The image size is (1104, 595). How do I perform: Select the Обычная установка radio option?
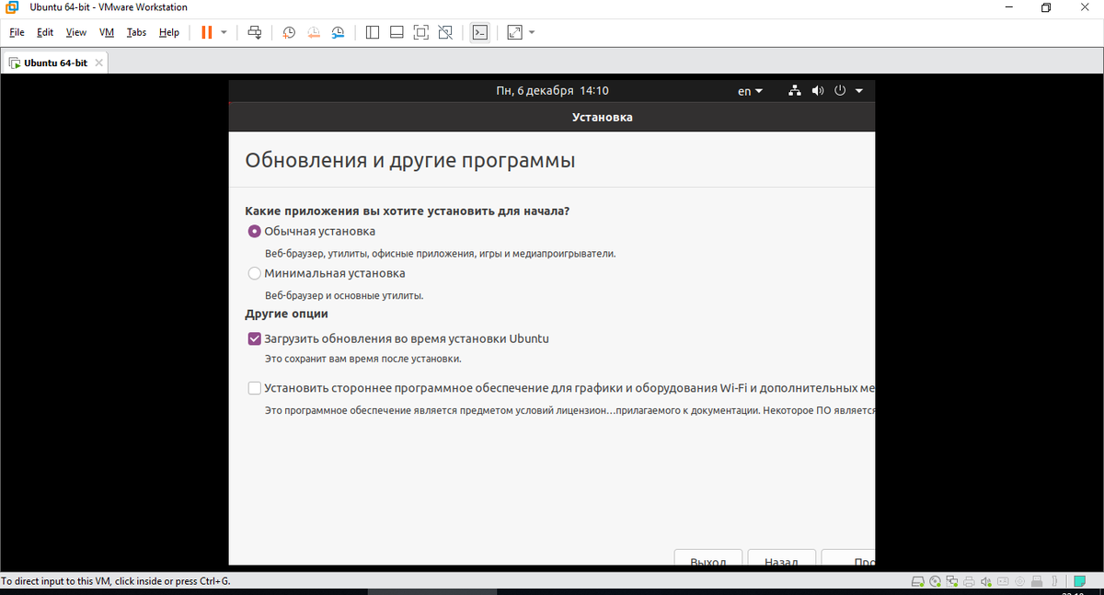[255, 232]
